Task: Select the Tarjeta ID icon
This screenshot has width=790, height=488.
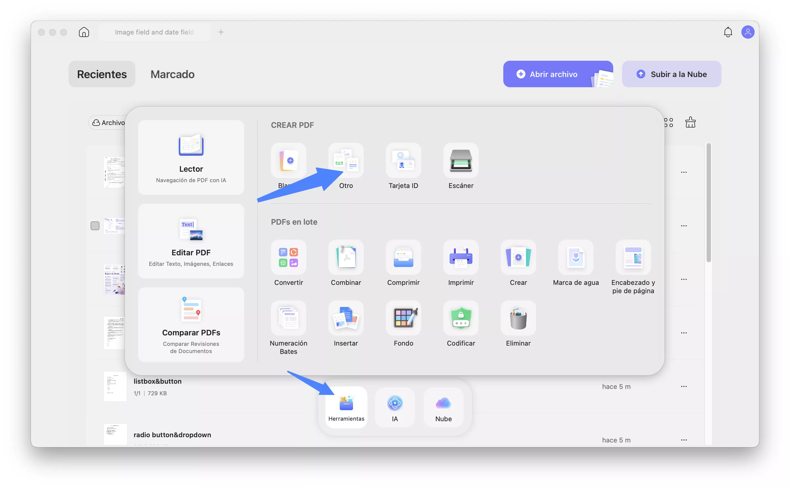Action: point(403,160)
